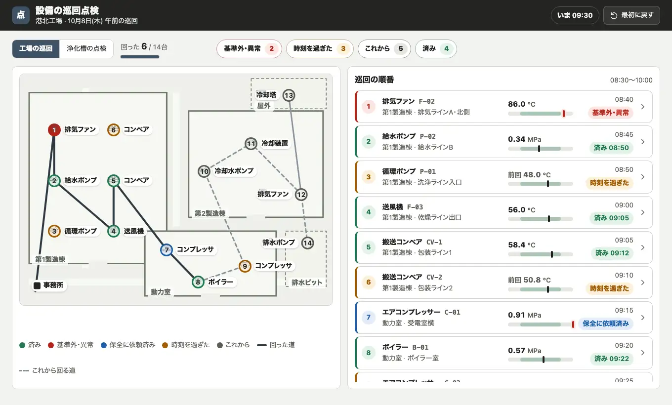Select map marker 12 beside 排気ファン
Image resolution: width=672 pixels, height=405 pixels.
click(x=301, y=195)
